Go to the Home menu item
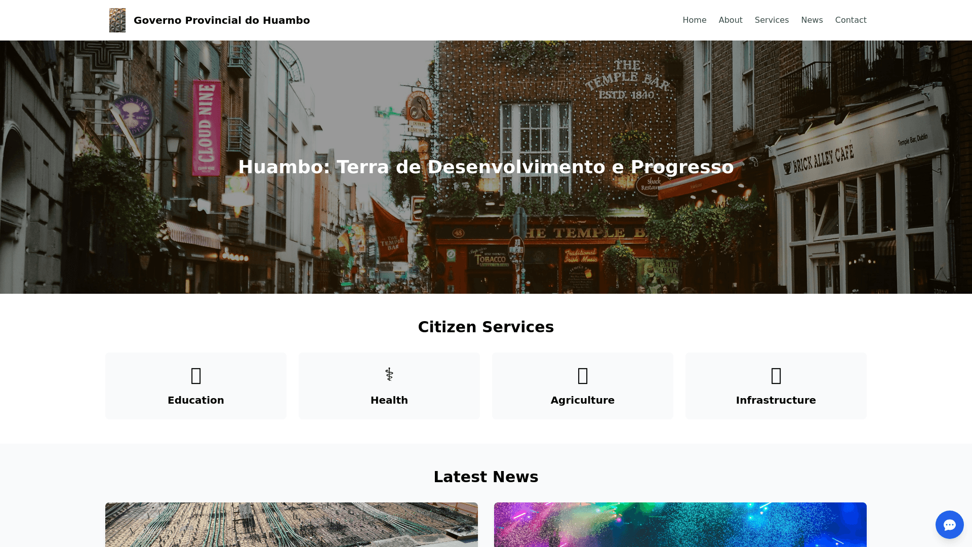This screenshot has height=547, width=972. point(694,20)
